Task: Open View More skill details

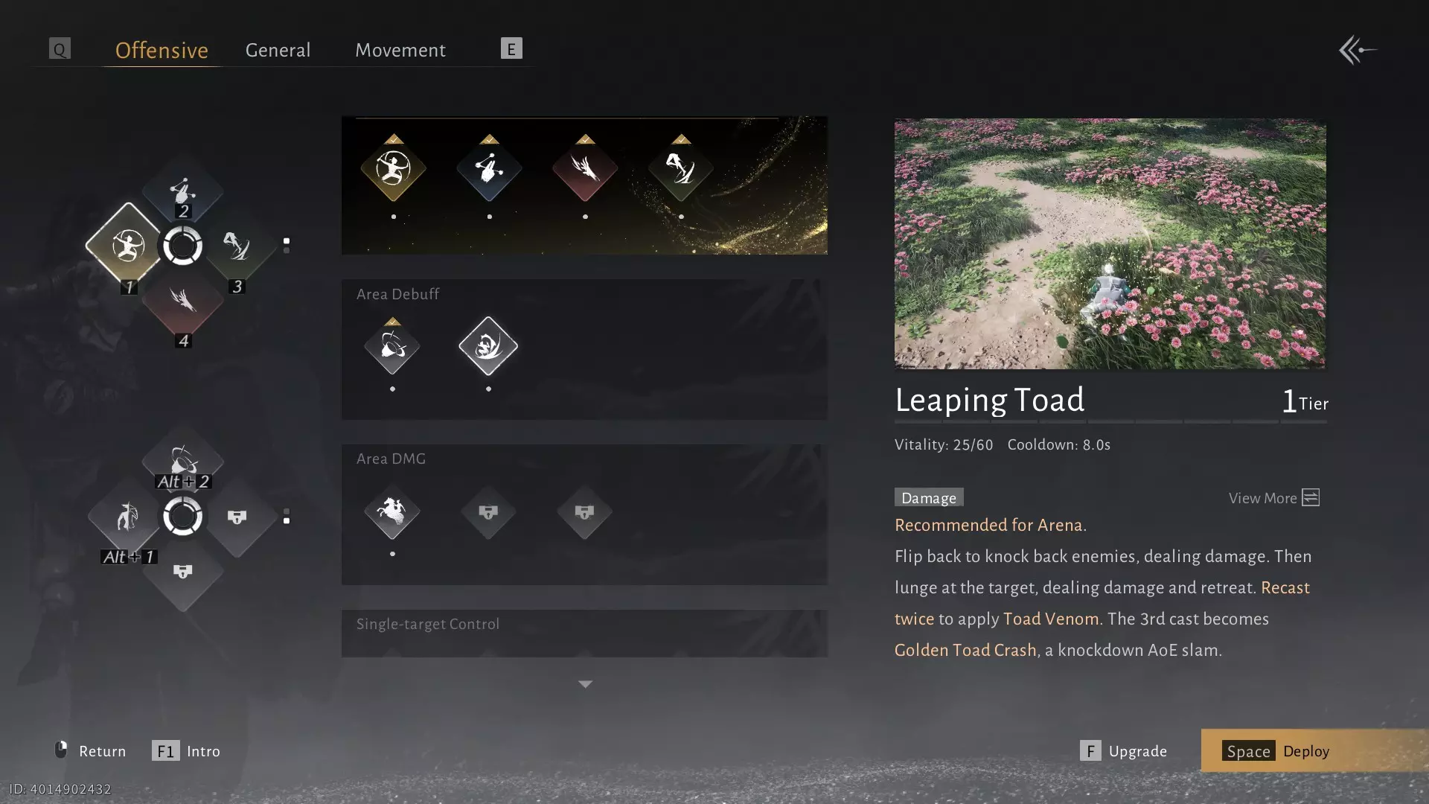Action: point(1273,497)
